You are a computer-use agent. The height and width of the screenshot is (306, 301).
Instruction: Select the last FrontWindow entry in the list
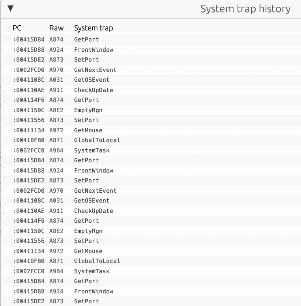tap(152, 291)
